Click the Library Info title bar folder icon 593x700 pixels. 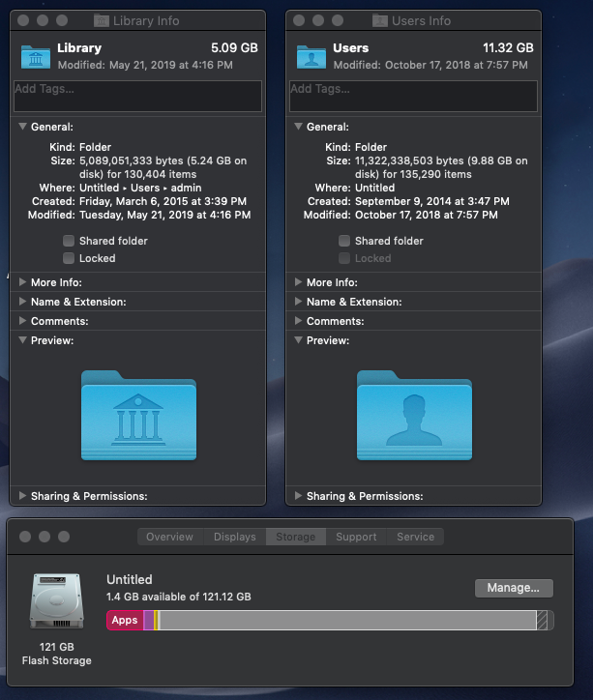102,20
